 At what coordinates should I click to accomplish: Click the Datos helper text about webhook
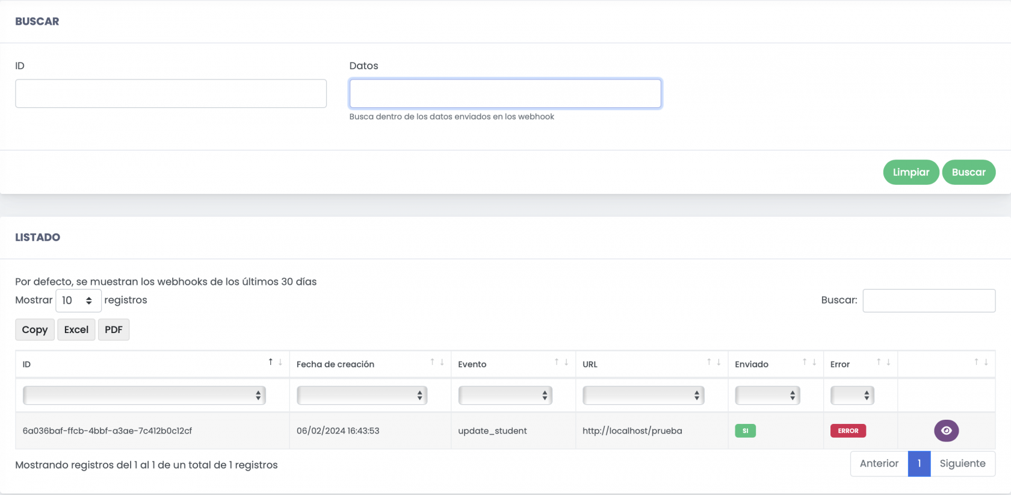pyautogui.click(x=451, y=117)
